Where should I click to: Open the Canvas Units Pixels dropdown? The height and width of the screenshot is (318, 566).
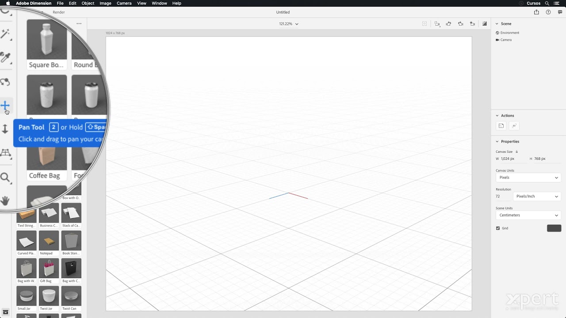coord(528,178)
